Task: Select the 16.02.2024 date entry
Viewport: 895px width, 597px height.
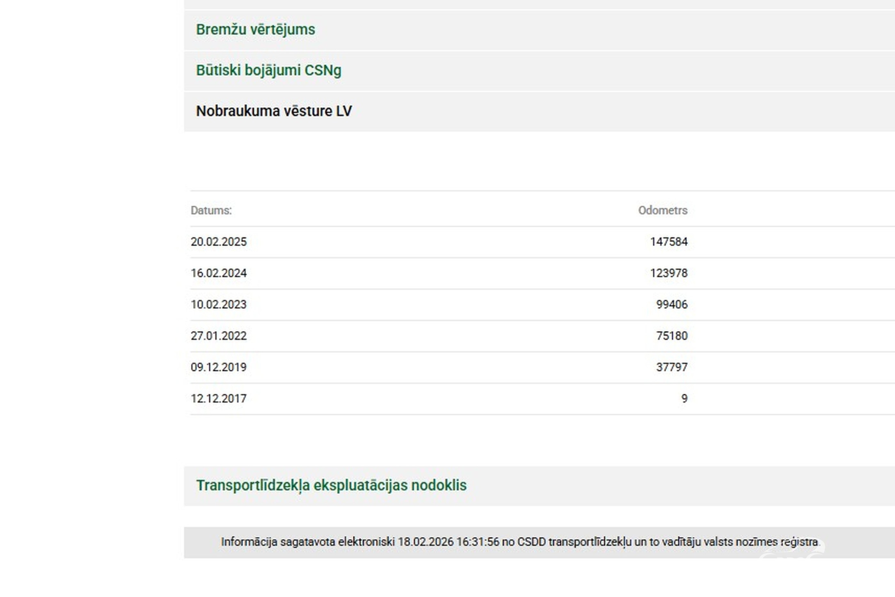Action: (x=218, y=273)
